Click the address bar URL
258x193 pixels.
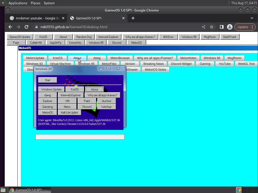click(x=74, y=27)
